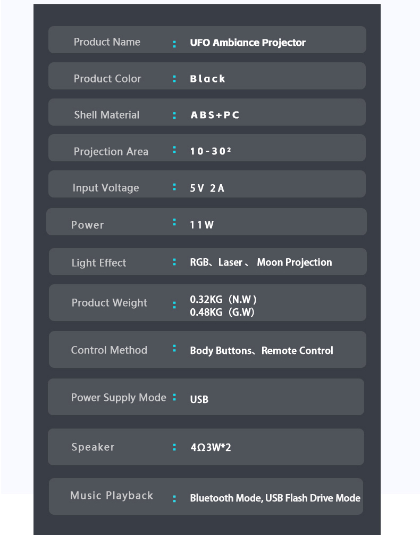Click the Product Name label
The height and width of the screenshot is (535, 420).
pyautogui.click(x=107, y=42)
